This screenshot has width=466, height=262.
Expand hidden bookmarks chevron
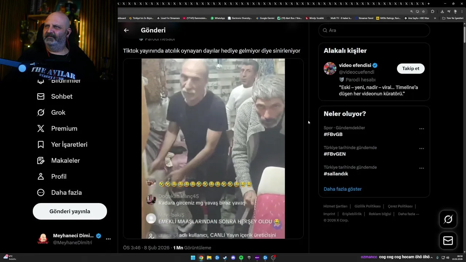(435, 18)
